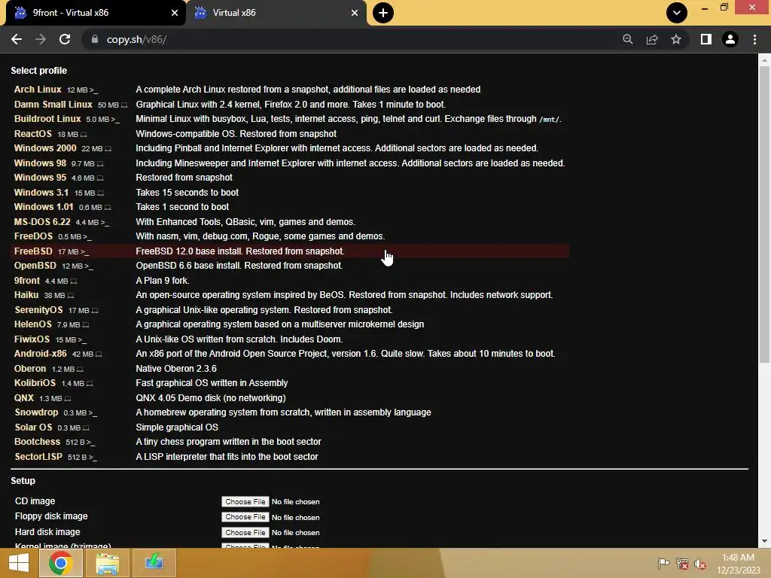This screenshot has width=771, height=578.
Task: Open the Chrome three-dot menu
Action: coord(754,39)
